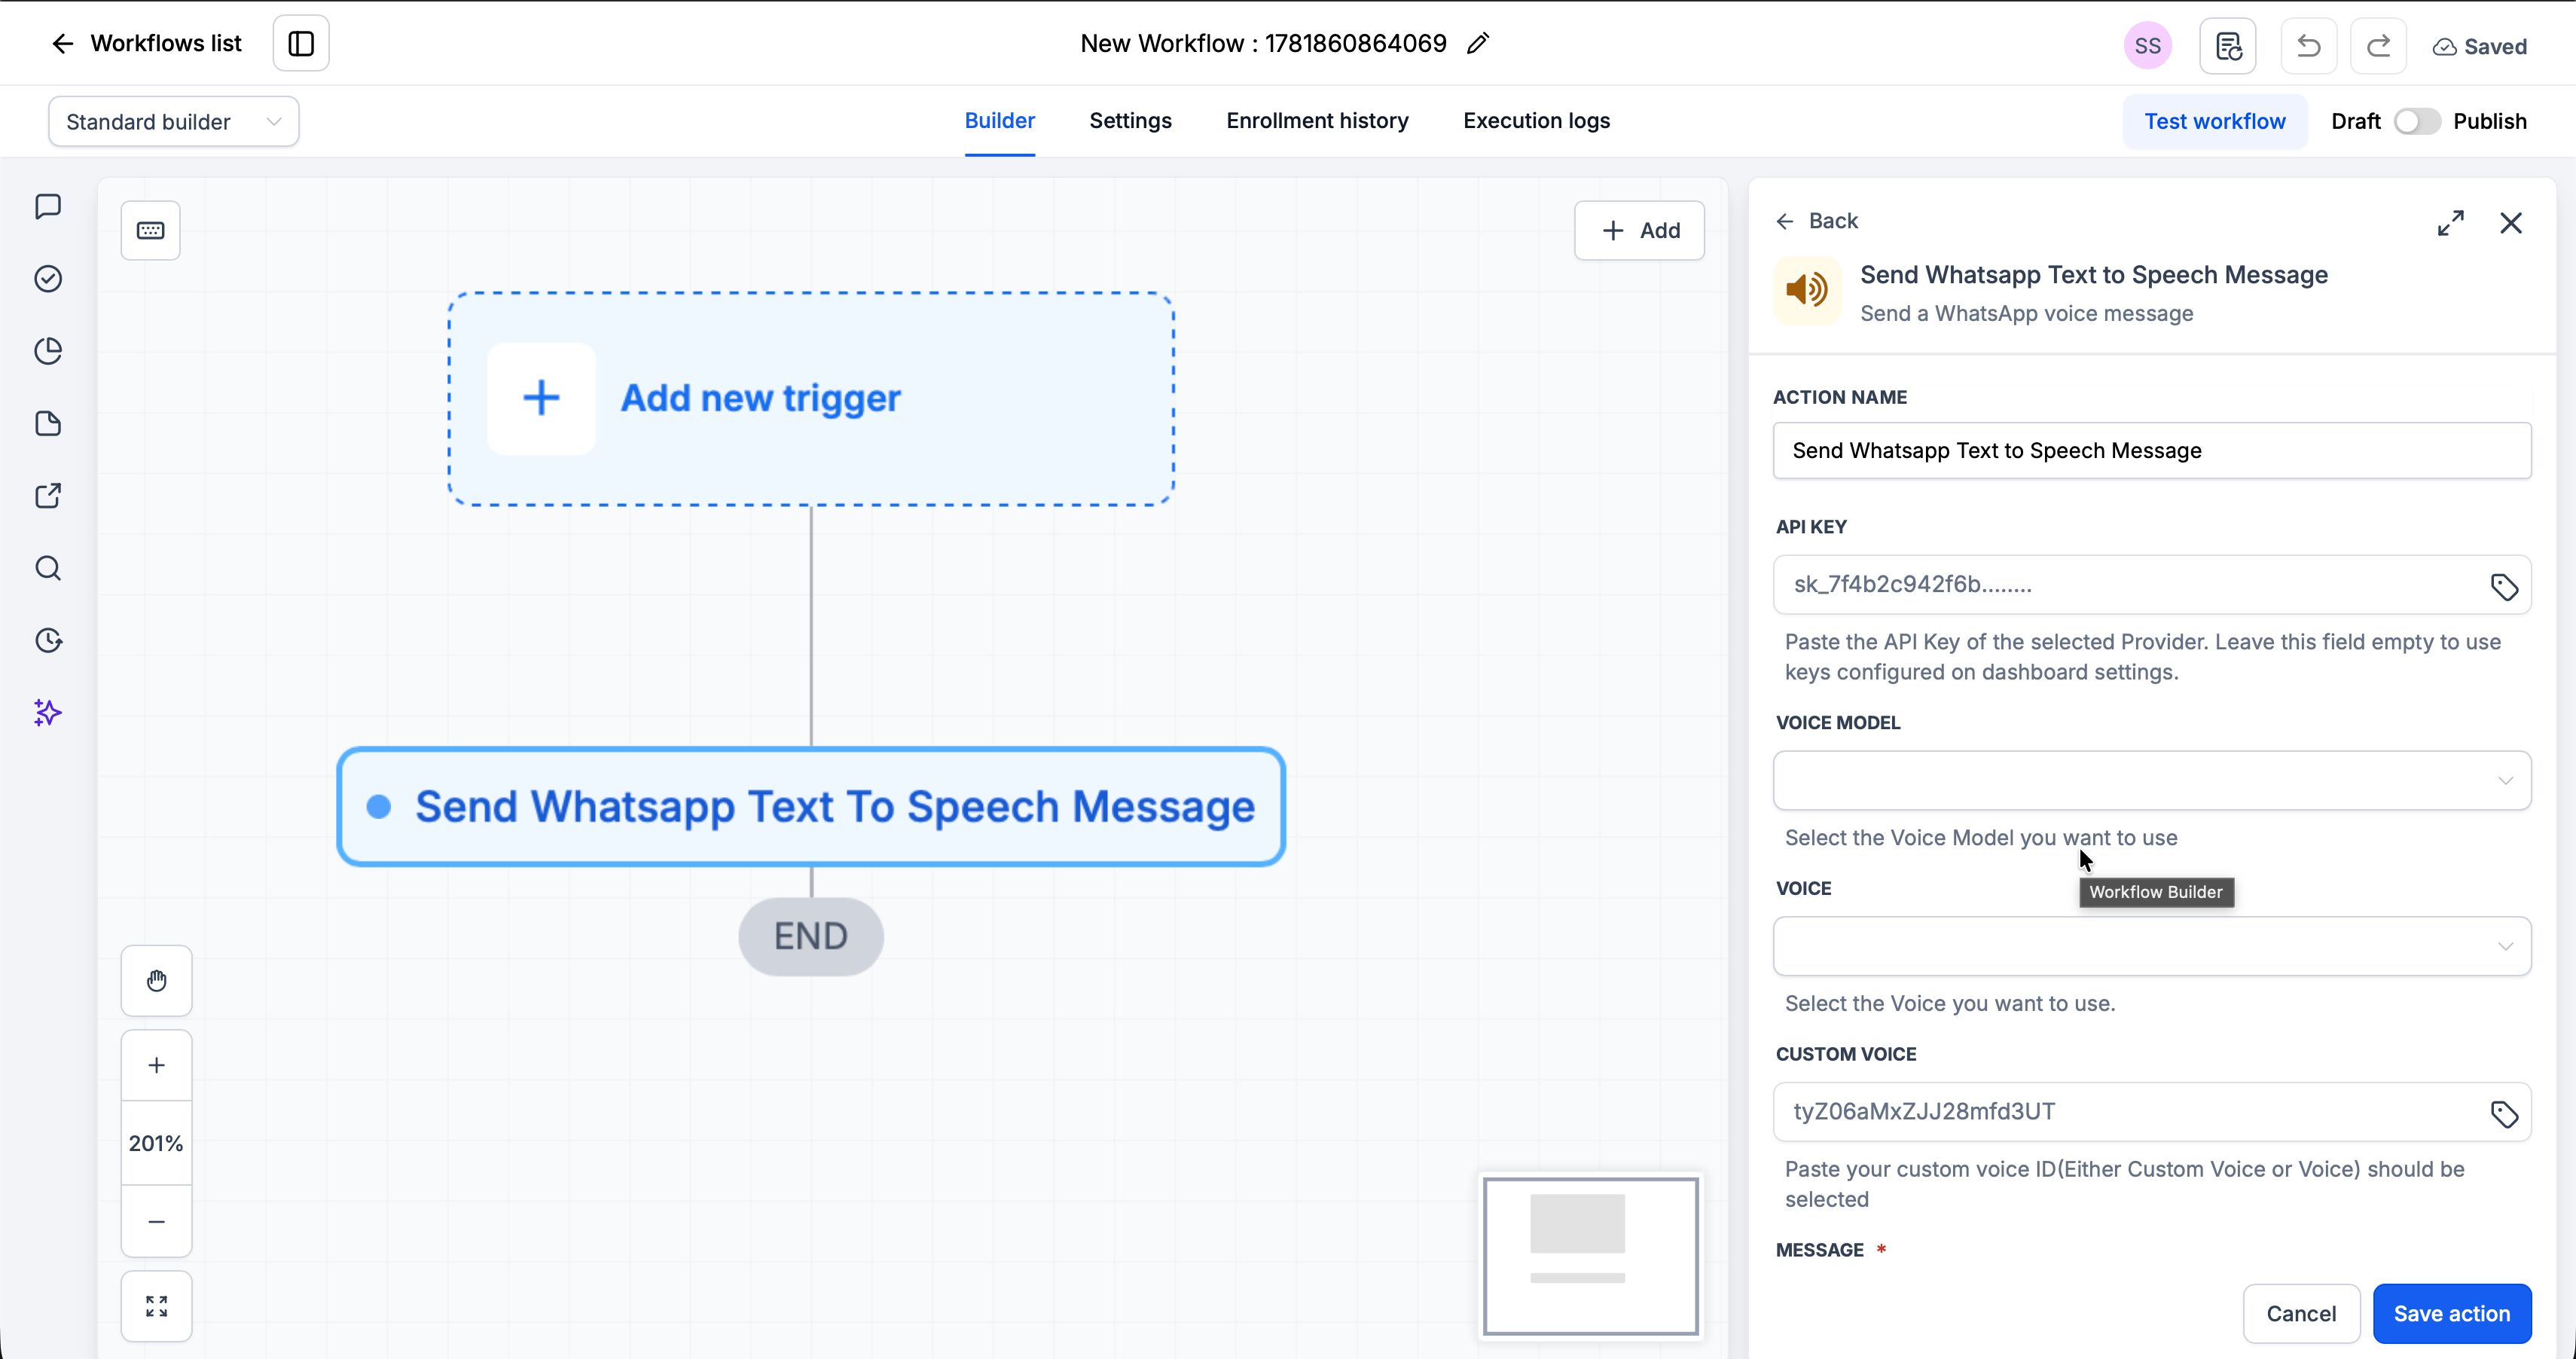Open the AI sparkle sidebar icon
The width and height of the screenshot is (2576, 1359).
(48, 713)
